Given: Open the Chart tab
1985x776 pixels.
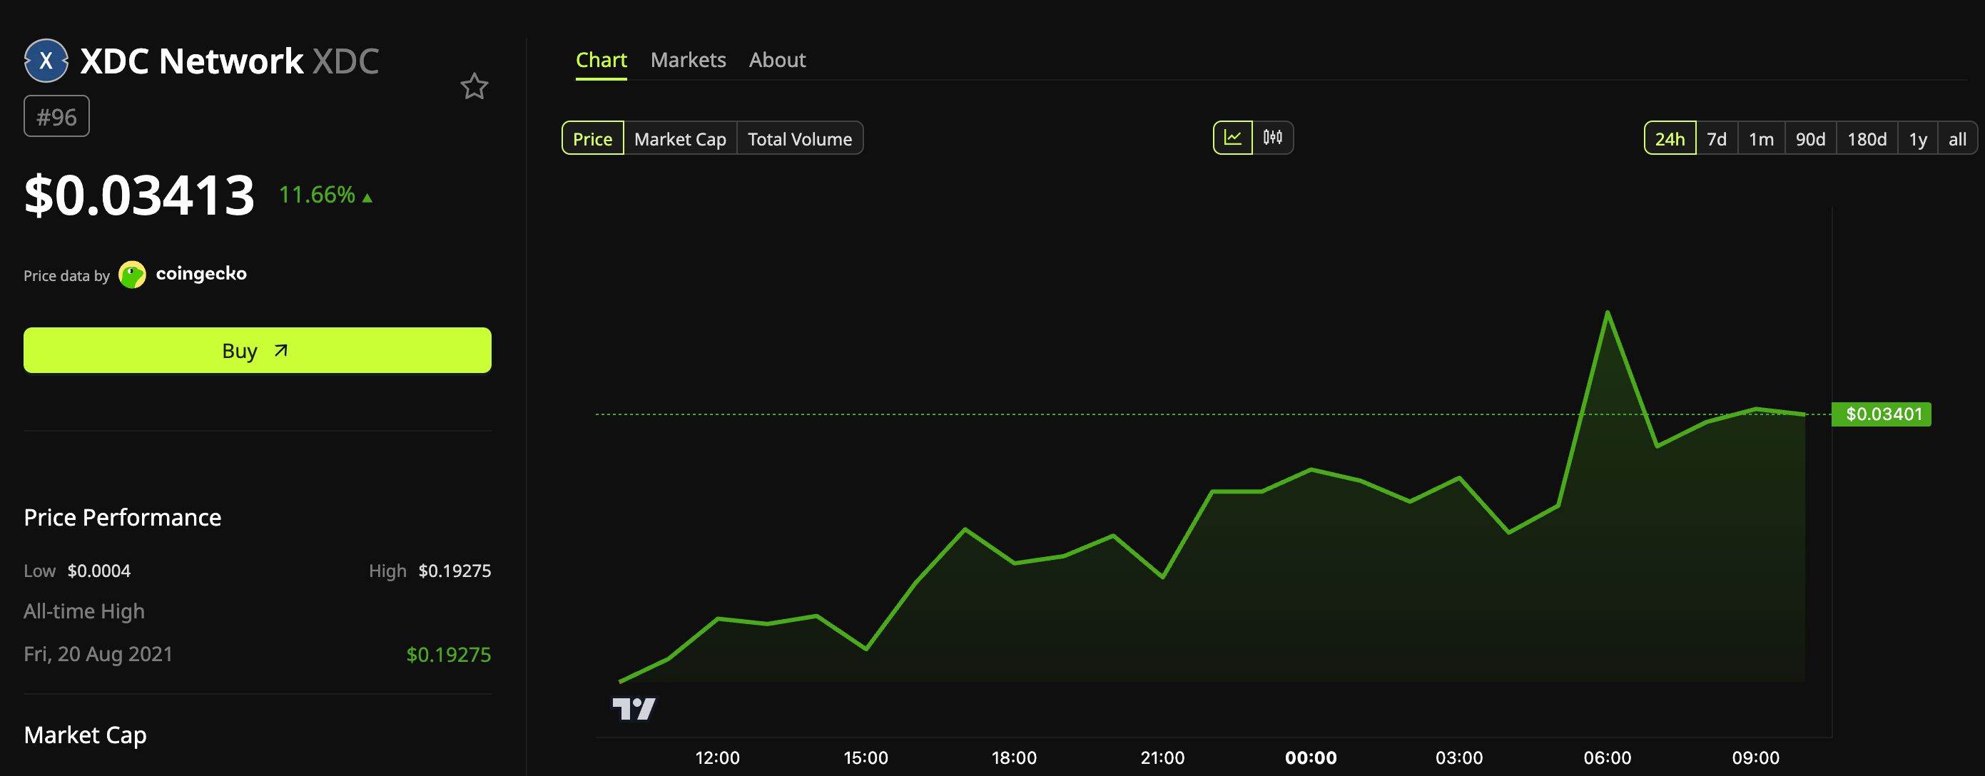Looking at the screenshot, I should click(x=601, y=60).
